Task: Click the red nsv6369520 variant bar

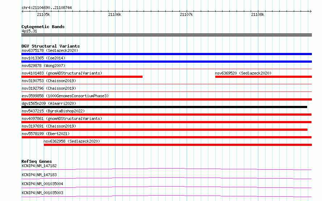Action: [x=263, y=77]
